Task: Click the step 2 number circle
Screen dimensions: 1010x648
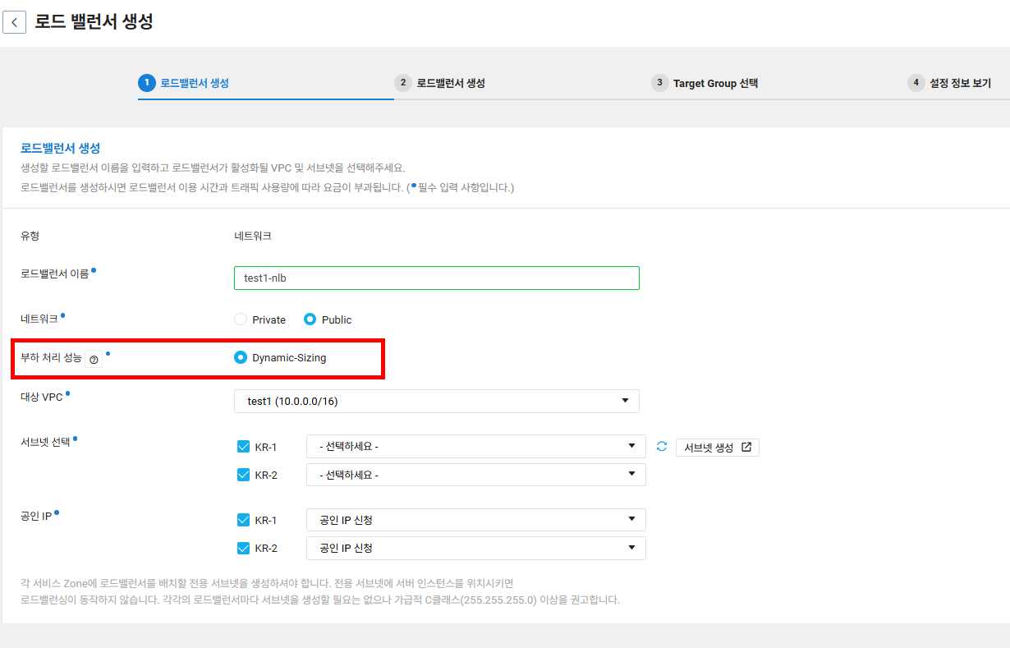Action: (x=402, y=83)
